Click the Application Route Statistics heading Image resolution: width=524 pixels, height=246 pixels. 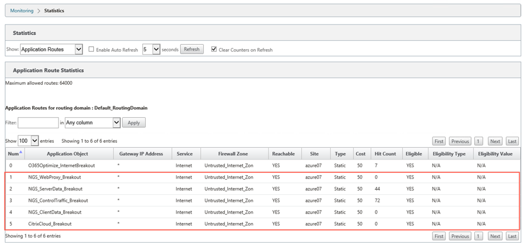pos(48,70)
